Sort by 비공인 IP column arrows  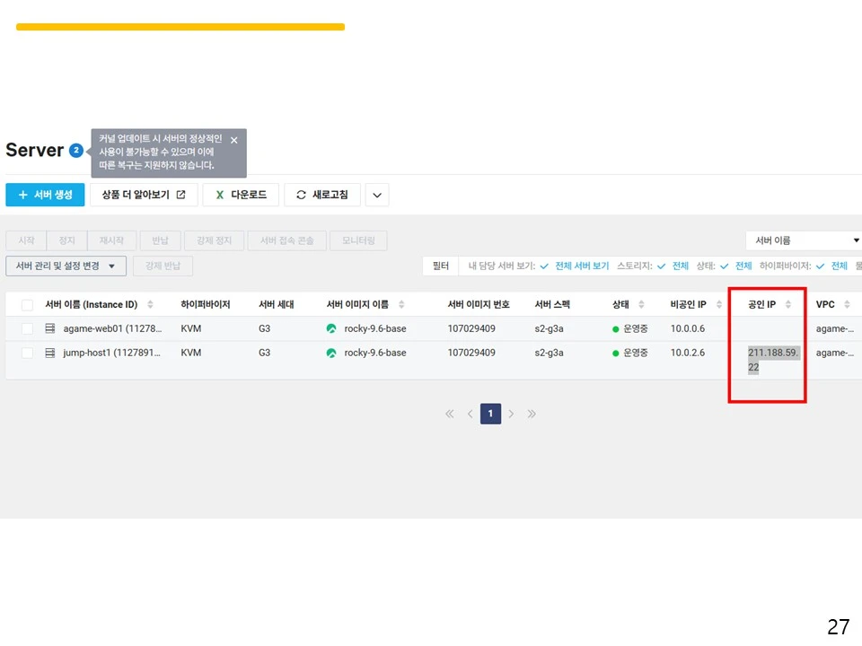click(719, 304)
